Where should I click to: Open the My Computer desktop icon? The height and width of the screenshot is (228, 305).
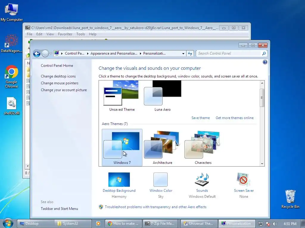[x=12, y=12]
